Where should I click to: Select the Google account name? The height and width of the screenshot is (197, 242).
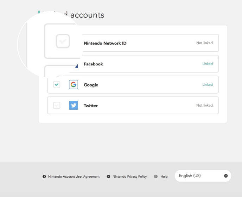coord(91,85)
